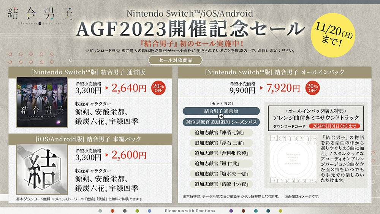Click the [セット内容] label
The width and height of the screenshot is (380, 214).
pos(222,103)
